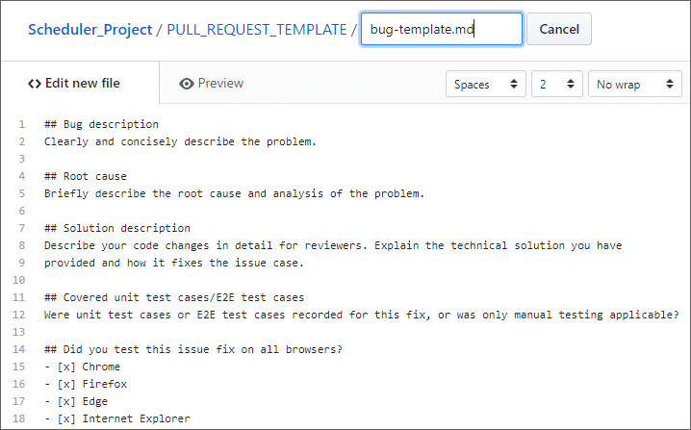Click the Edge checkbox markdown line
This screenshot has height=430, width=691.
click(76, 401)
